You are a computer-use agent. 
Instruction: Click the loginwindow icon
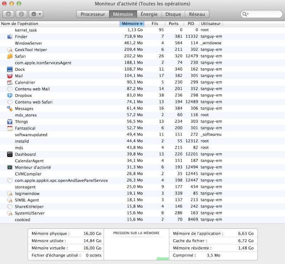pyautogui.click(x=10, y=194)
